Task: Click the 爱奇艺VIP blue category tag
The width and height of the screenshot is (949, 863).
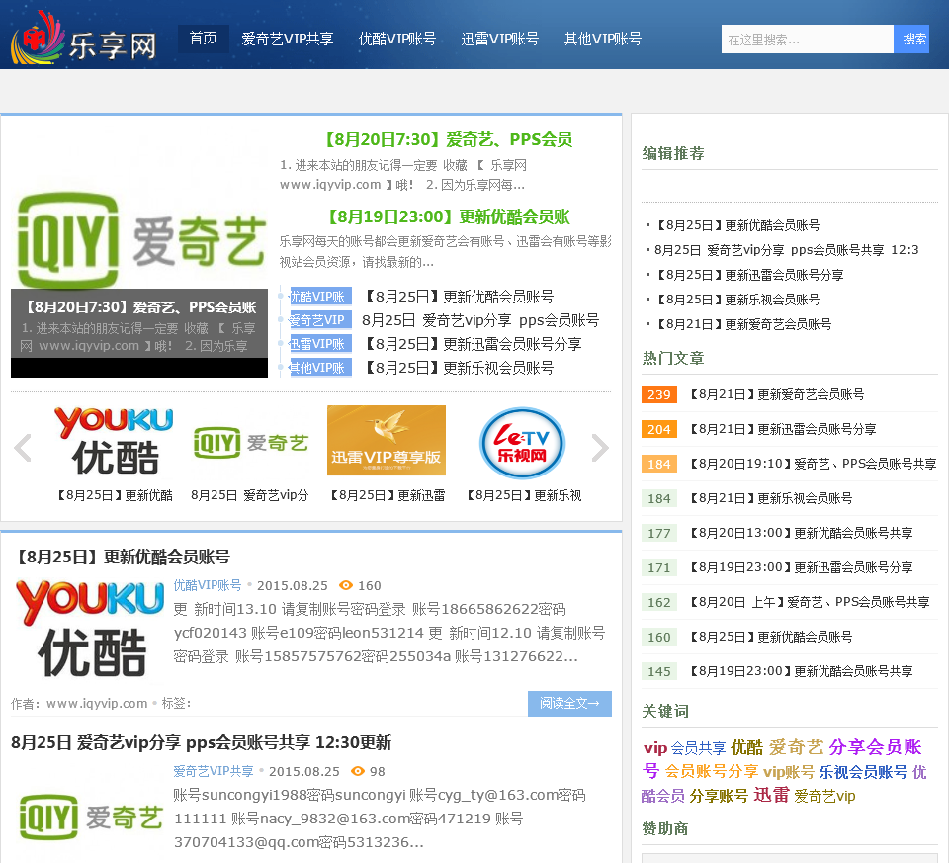Action: click(320, 320)
